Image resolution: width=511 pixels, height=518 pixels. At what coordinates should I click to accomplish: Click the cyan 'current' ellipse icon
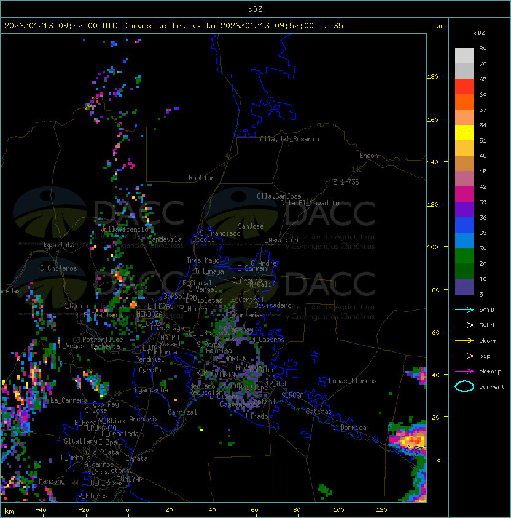464,386
